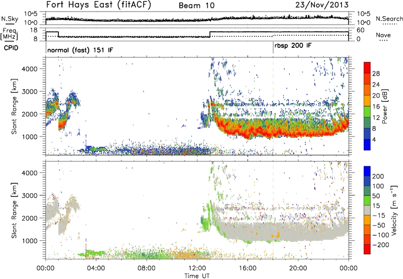The height and width of the screenshot is (279, 403).
Task: Click the 'CPID' row label
Action: click(x=11, y=48)
